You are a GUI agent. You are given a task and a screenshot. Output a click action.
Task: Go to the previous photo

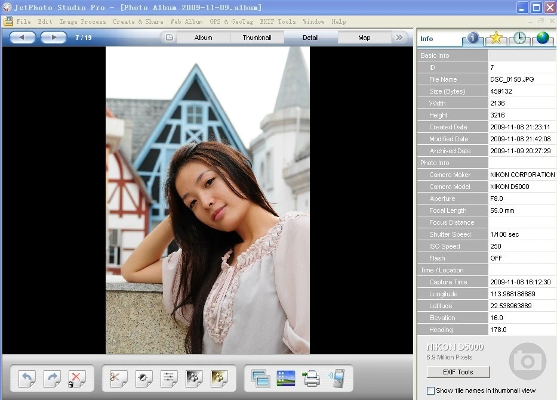(22, 37)
